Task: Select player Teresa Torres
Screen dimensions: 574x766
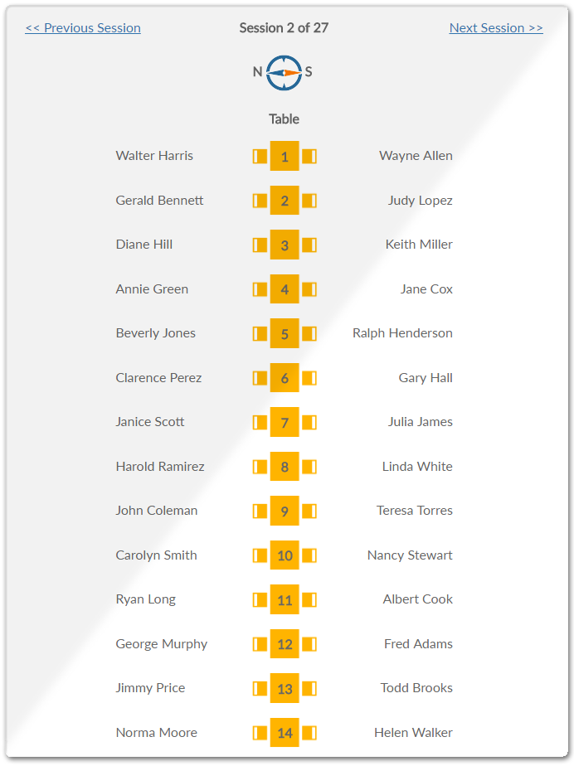Action: point(415,511)
